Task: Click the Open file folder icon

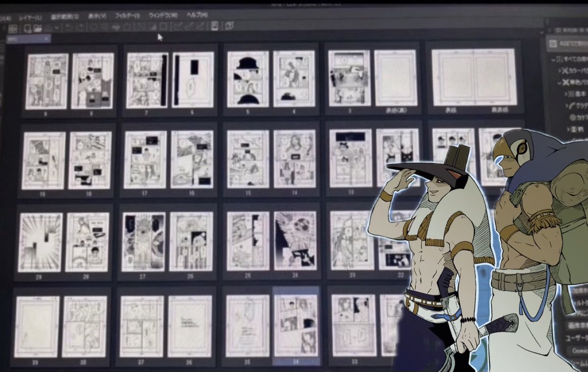Action: (38, 28)
